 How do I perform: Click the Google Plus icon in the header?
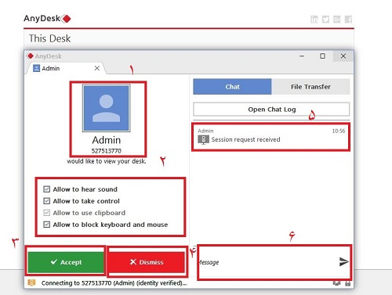pos(337,20)
